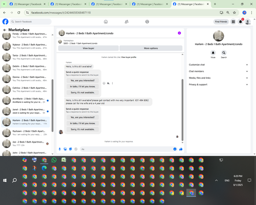Viewport: 256px width, 205px height.
Task: Attach a photo in the message composer
Action: [x=65, y=149]
